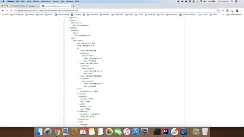Image resolution: width=244 pixels, height=137 pixels.
Task: Open Slack from the dock
Action: [175, 132]
